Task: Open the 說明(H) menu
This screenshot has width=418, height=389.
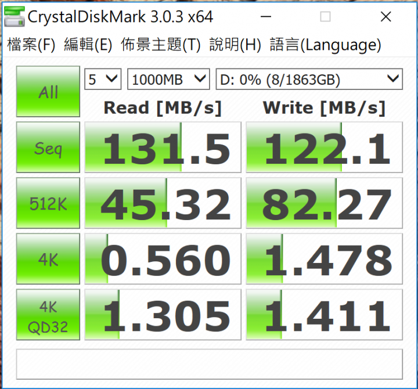Action: [x=235, y=45]
